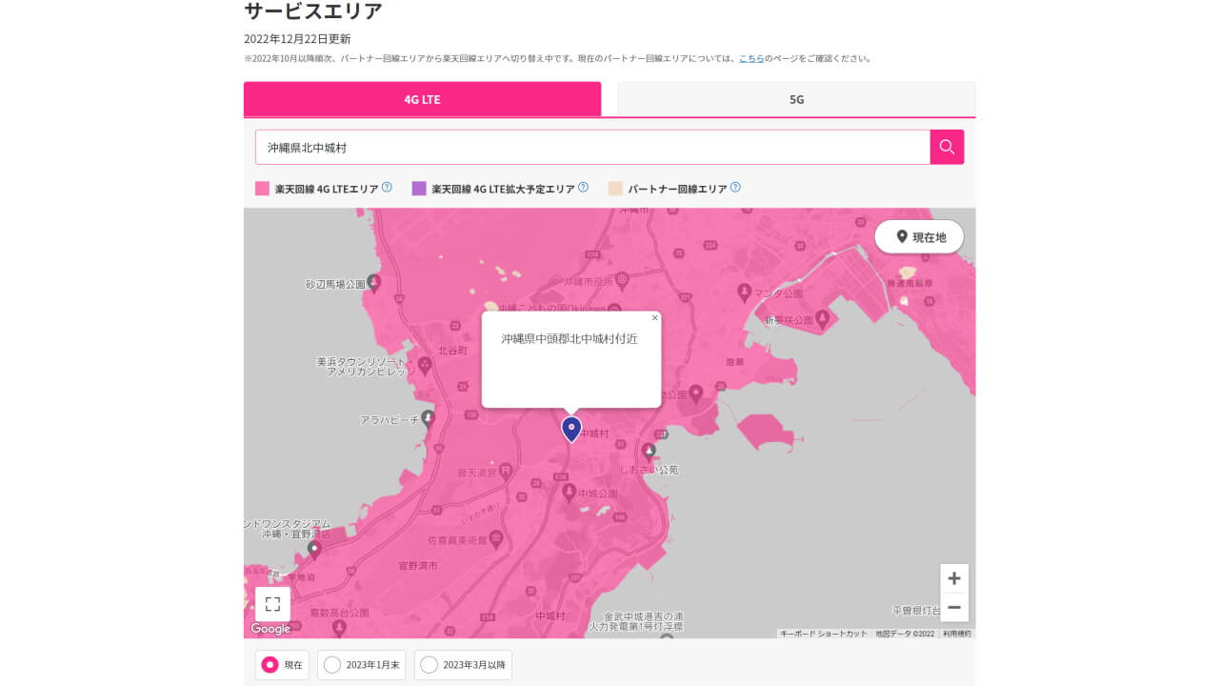Close the 沖縄県中頭郡北中城村付近 info window
The image size is (1219, 686).
point(655,317)
